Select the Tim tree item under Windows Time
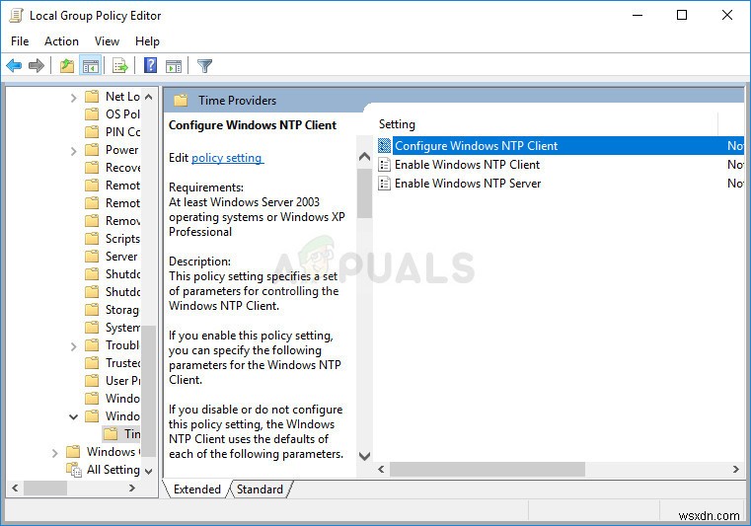The image size is (751, 526). point(132,433)
